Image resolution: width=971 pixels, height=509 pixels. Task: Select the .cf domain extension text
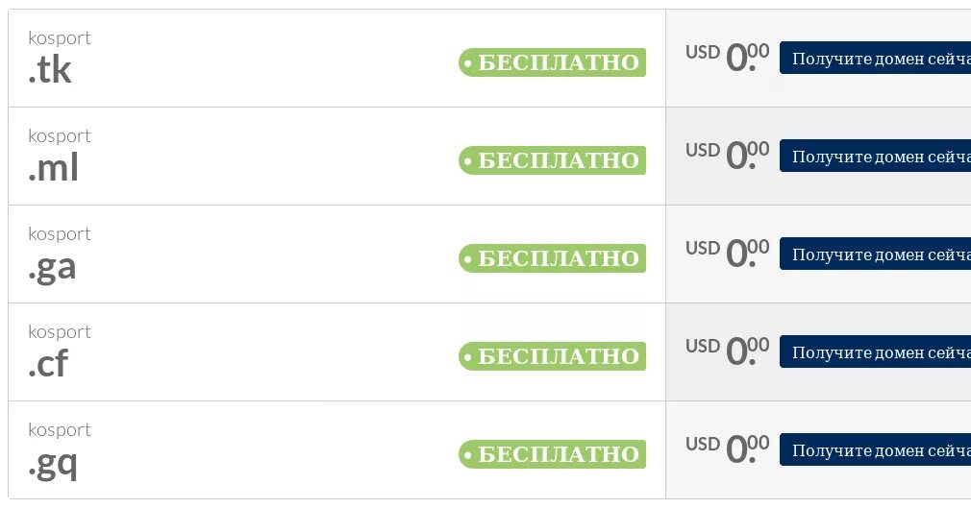pyautogui.click(x=48, y=364)
